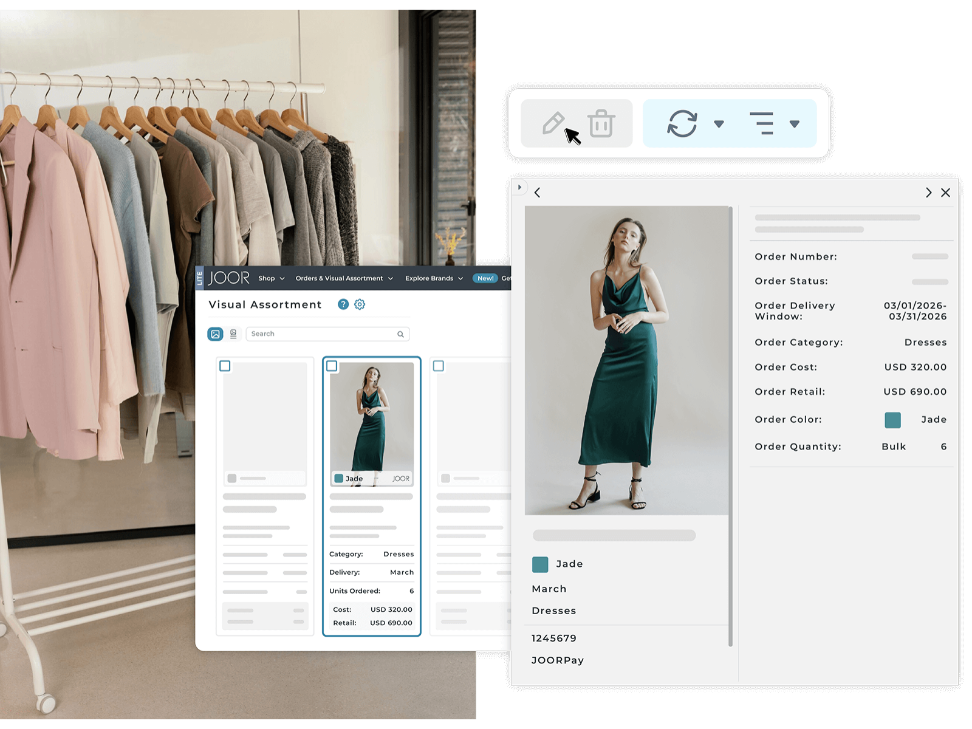This screenshot has height=729, width=972.
Task: Click the Visual Assortment help icon
Action: click(x=342, y=304)
